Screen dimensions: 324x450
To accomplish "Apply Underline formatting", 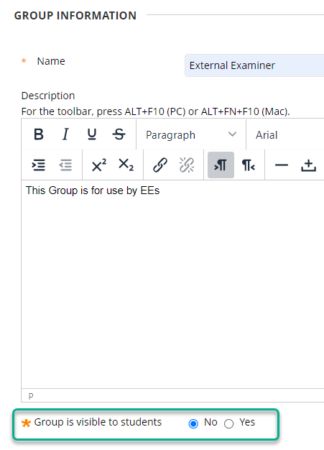I will point(92,134).
